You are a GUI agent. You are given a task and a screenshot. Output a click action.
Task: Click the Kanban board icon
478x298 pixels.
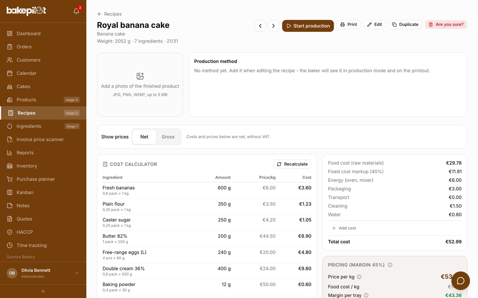10,192
